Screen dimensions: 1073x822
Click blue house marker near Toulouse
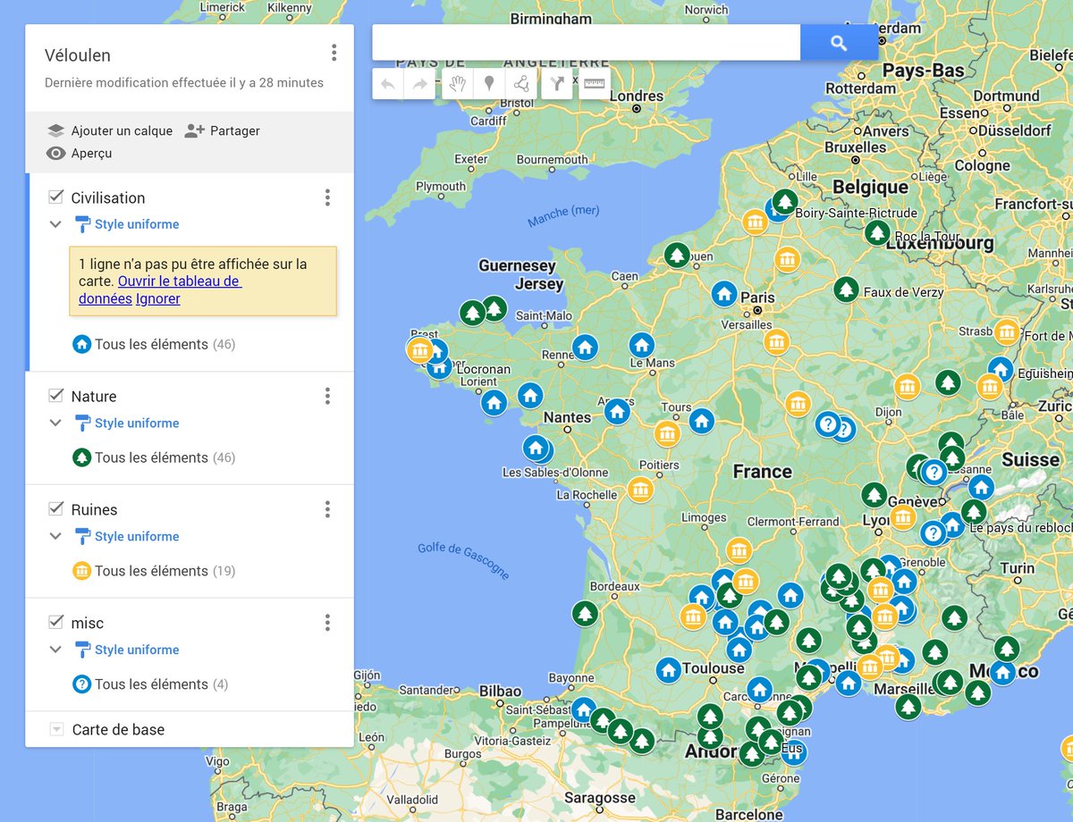click(668, 669)
